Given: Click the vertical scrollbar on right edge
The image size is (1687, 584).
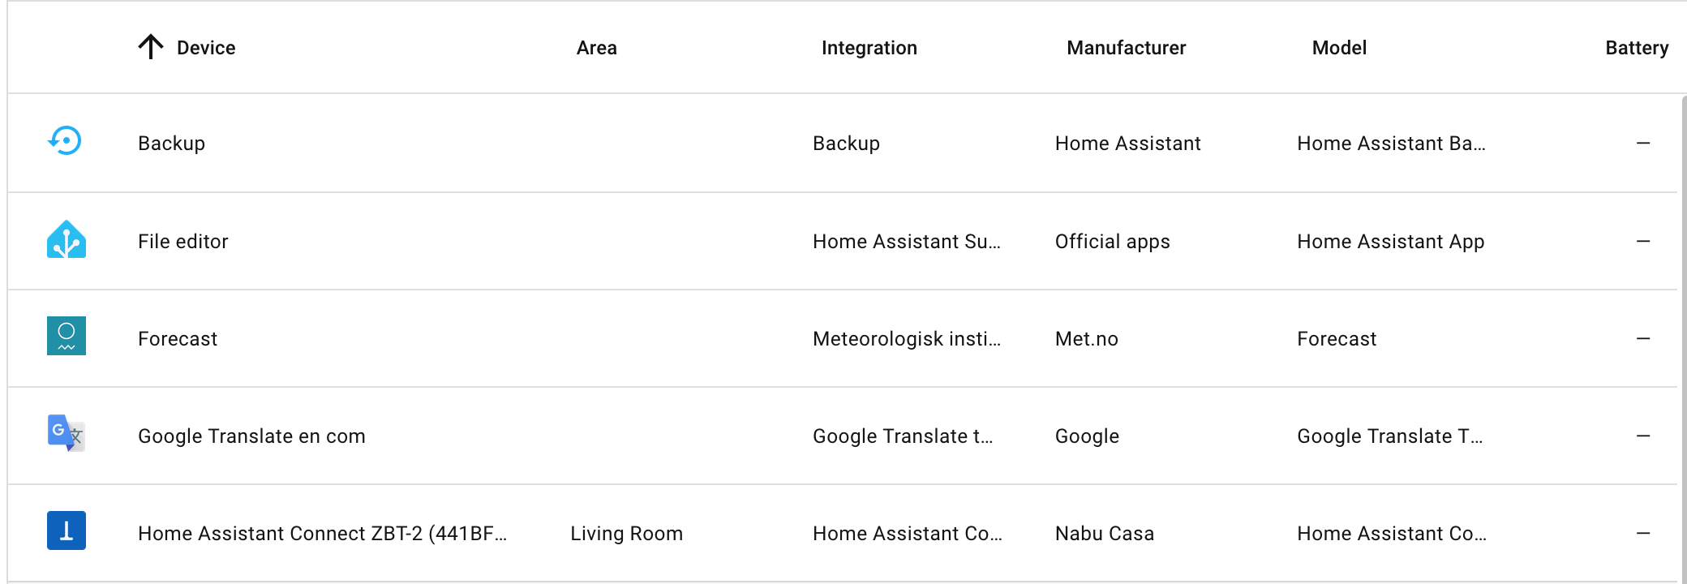Looking at the screenshot, I should coord(1683,338).
